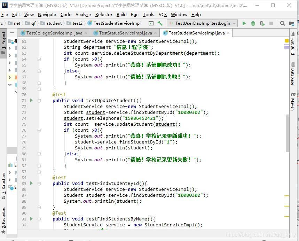Image resolution: width=299 pixels, height=241 pixels.
Task: Click the layout icon left of hammer
Action: point(151,23)
